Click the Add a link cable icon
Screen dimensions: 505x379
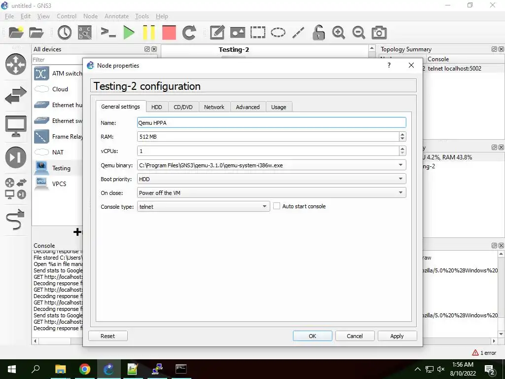click(x=15, y=220)
